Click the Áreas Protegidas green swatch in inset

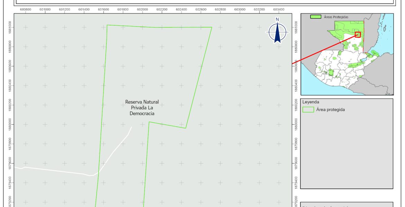tap(315, 17)
